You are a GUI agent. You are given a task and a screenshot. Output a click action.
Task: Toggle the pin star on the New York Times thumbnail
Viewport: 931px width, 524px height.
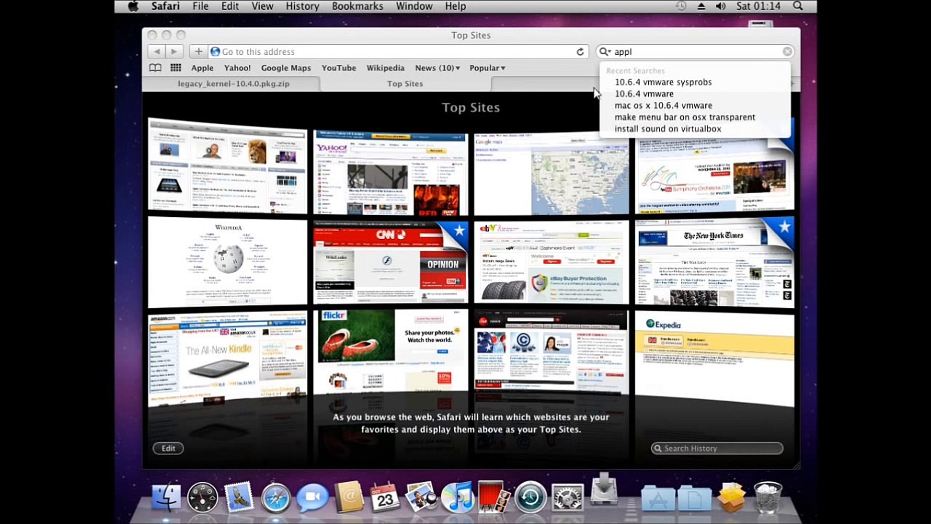[x=785, y=226]
